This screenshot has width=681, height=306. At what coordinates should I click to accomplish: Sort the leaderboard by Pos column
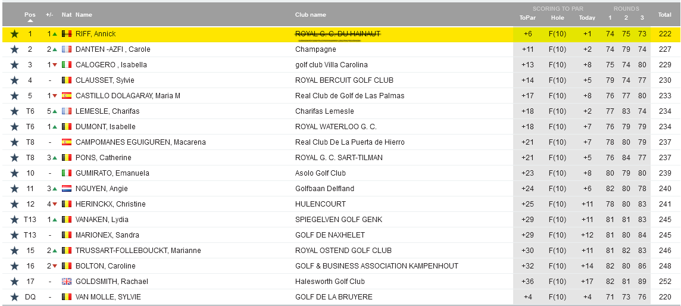[x=30, y=15]
